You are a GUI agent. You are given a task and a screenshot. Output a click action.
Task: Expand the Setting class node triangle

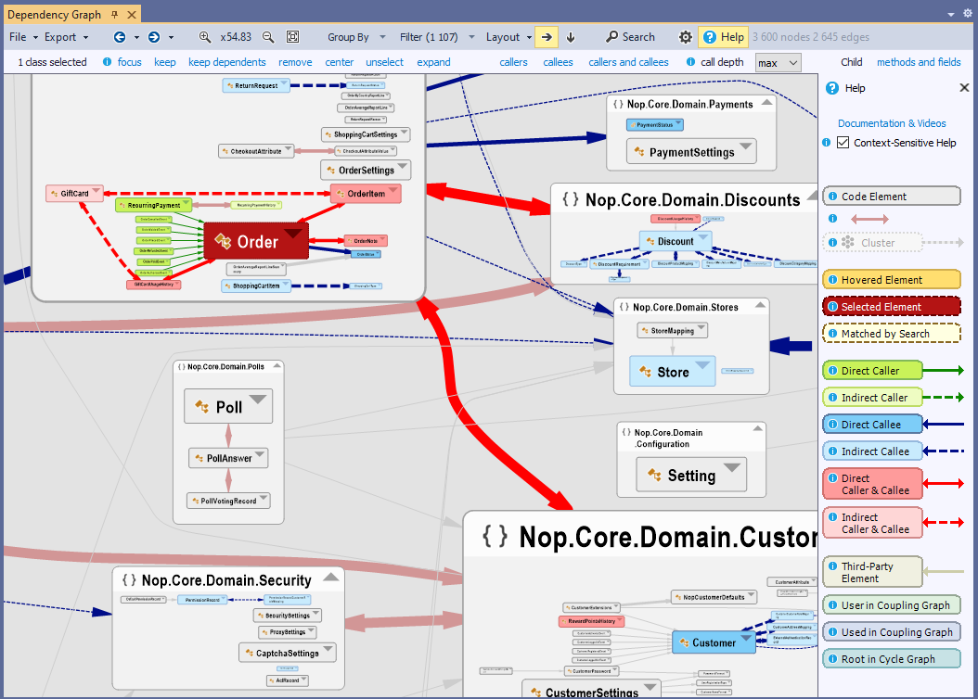point(732,467)
